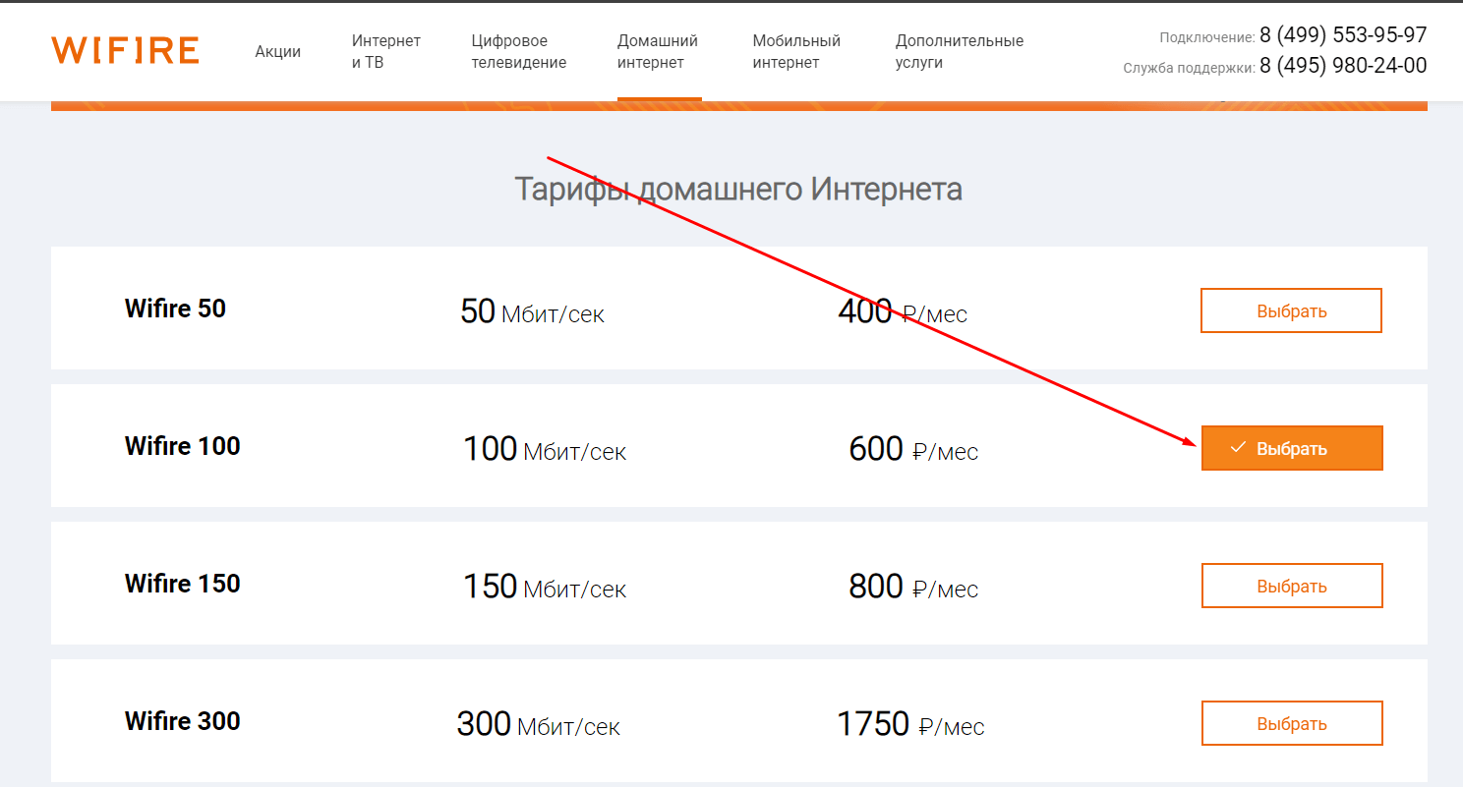
Task: Go to Цифровое телевидение section
Action: (x=519, y=52)
